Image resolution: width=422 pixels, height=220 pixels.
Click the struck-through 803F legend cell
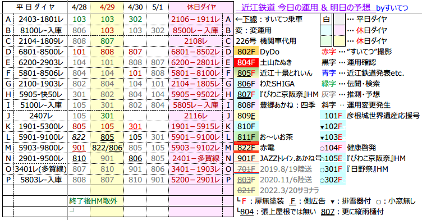246,180
